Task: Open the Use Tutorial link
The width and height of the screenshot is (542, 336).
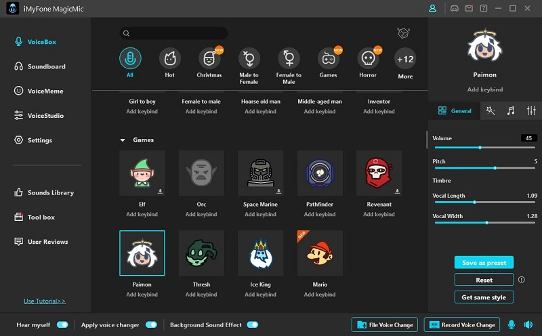Action: pyautogui.click(x=45, y=301)
